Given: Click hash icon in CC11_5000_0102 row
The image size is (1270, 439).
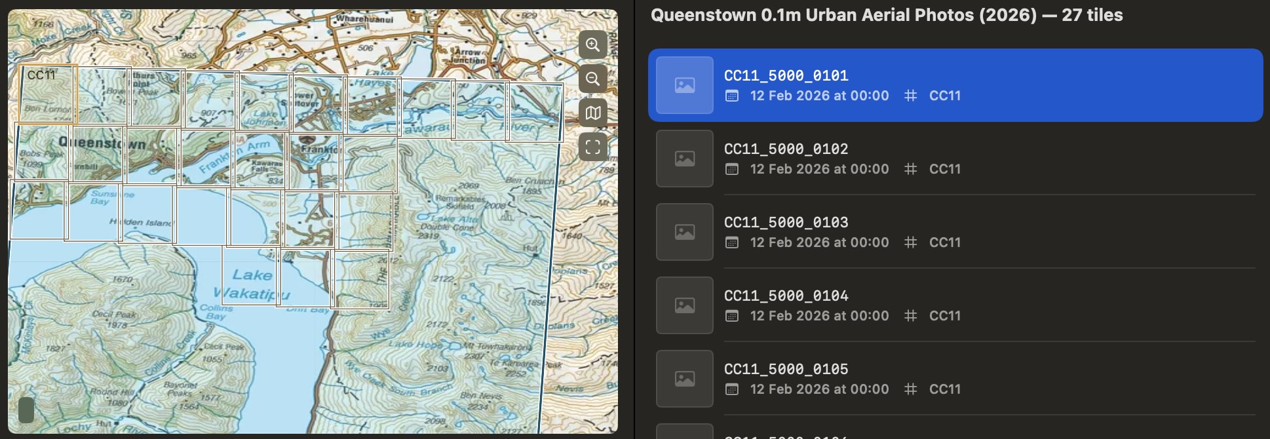Looking at the screenshot, I should tap(910, 169).
